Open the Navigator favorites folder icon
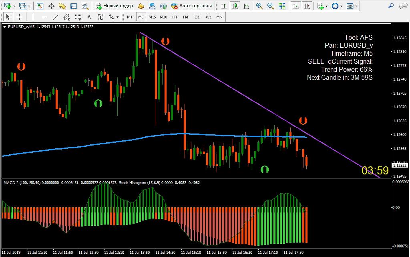 62,6
